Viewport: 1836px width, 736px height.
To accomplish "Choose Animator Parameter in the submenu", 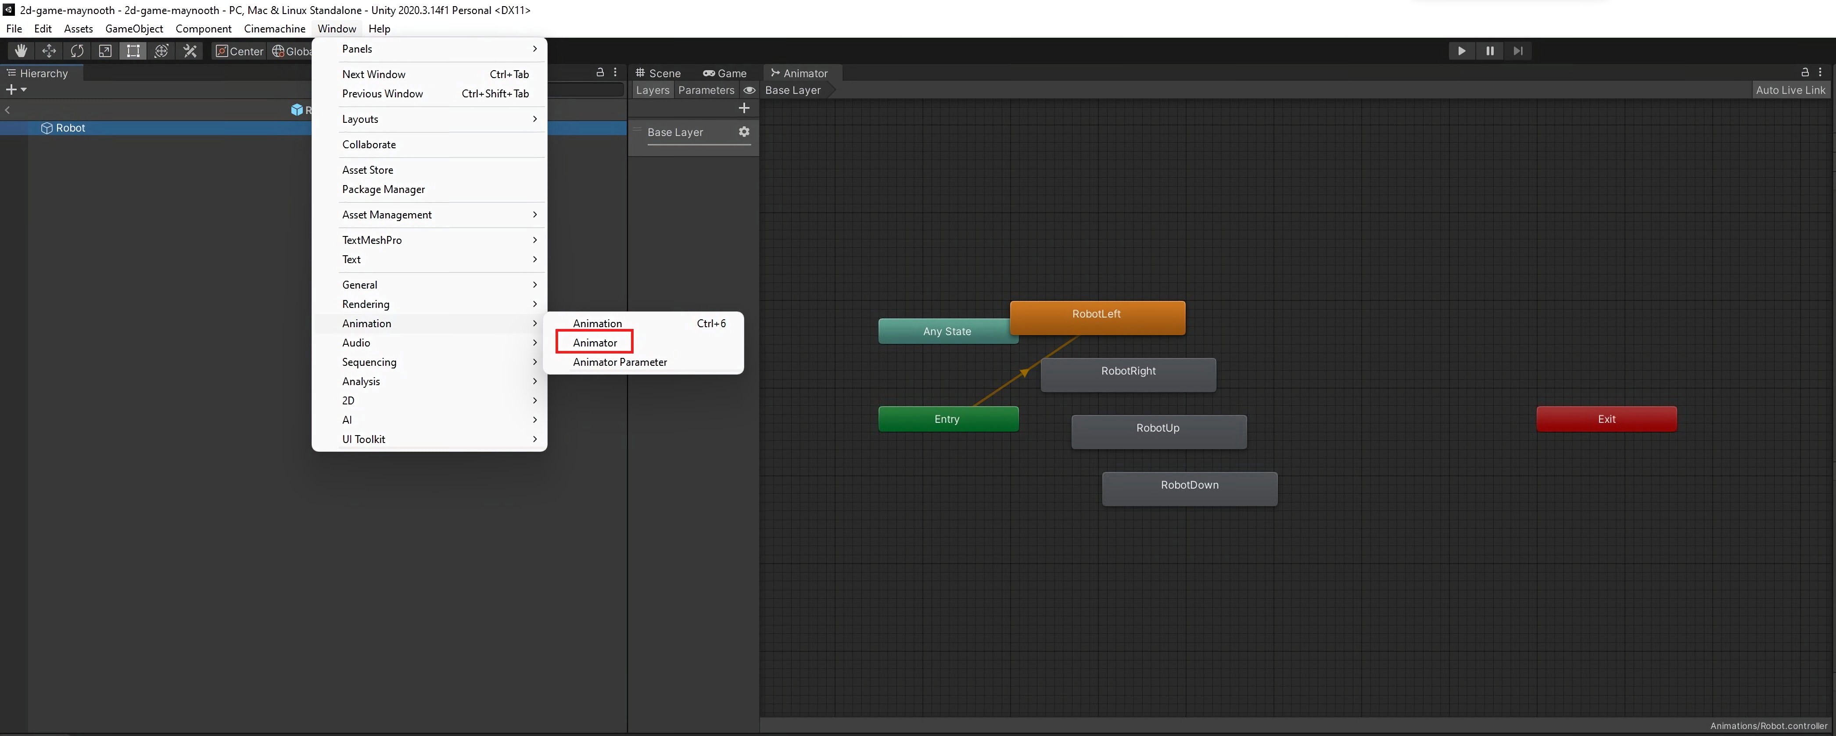I will 644,362.
